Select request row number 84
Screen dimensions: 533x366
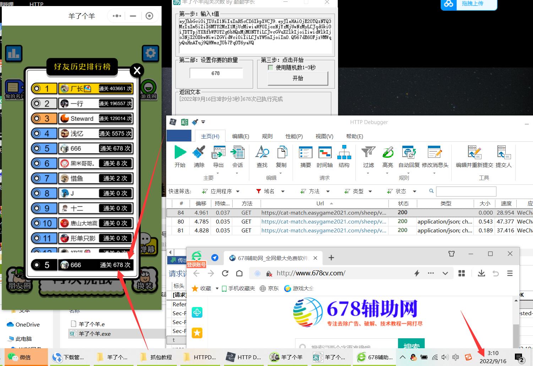pyautogui.click(x=350, y=212)
